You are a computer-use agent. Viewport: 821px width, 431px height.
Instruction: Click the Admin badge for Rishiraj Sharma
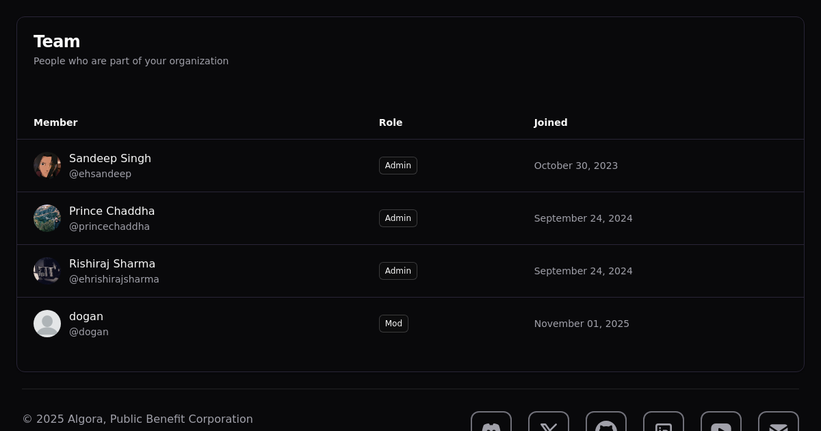[398, 271]
